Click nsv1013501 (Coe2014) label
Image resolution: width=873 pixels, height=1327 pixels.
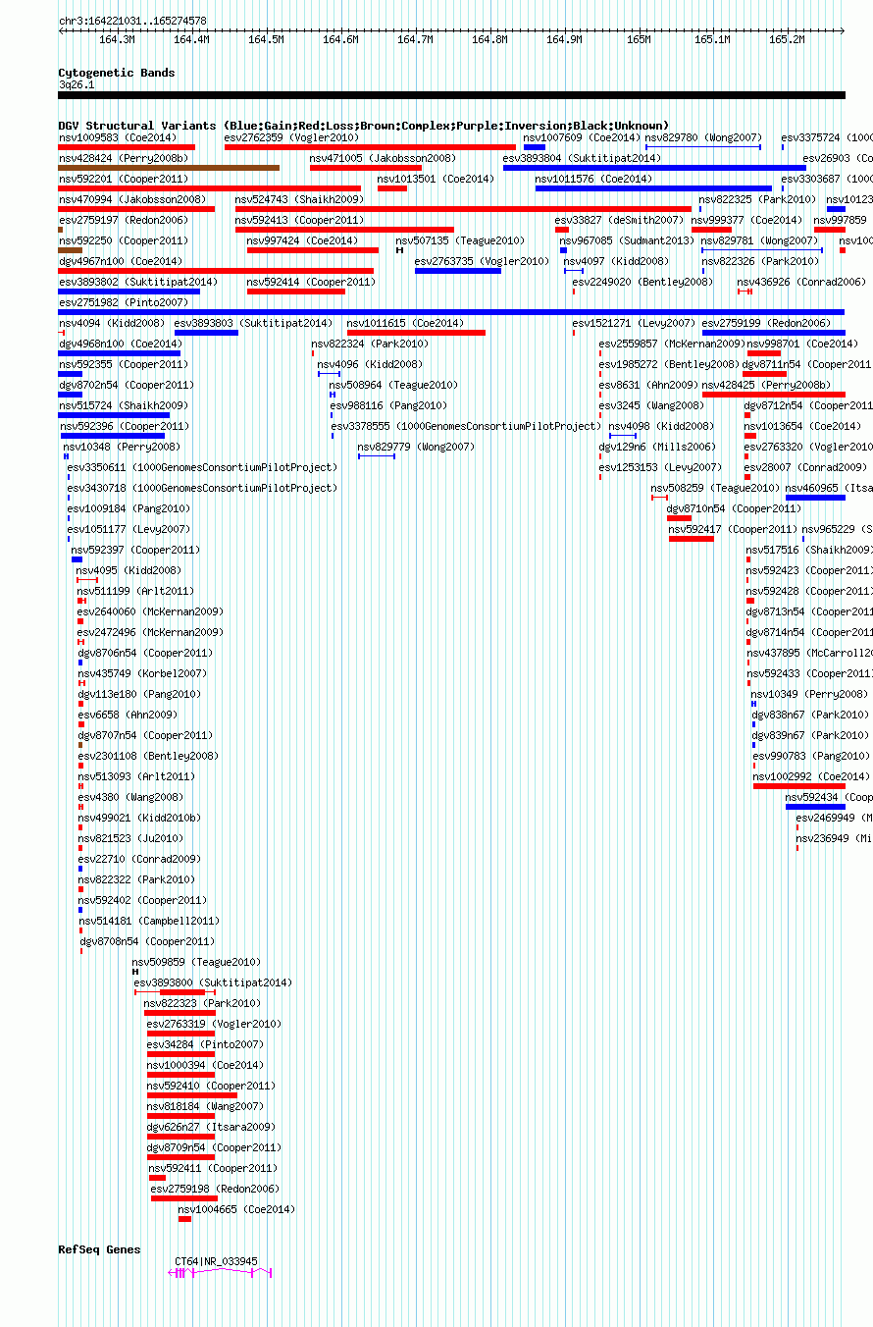coord(436,179)
